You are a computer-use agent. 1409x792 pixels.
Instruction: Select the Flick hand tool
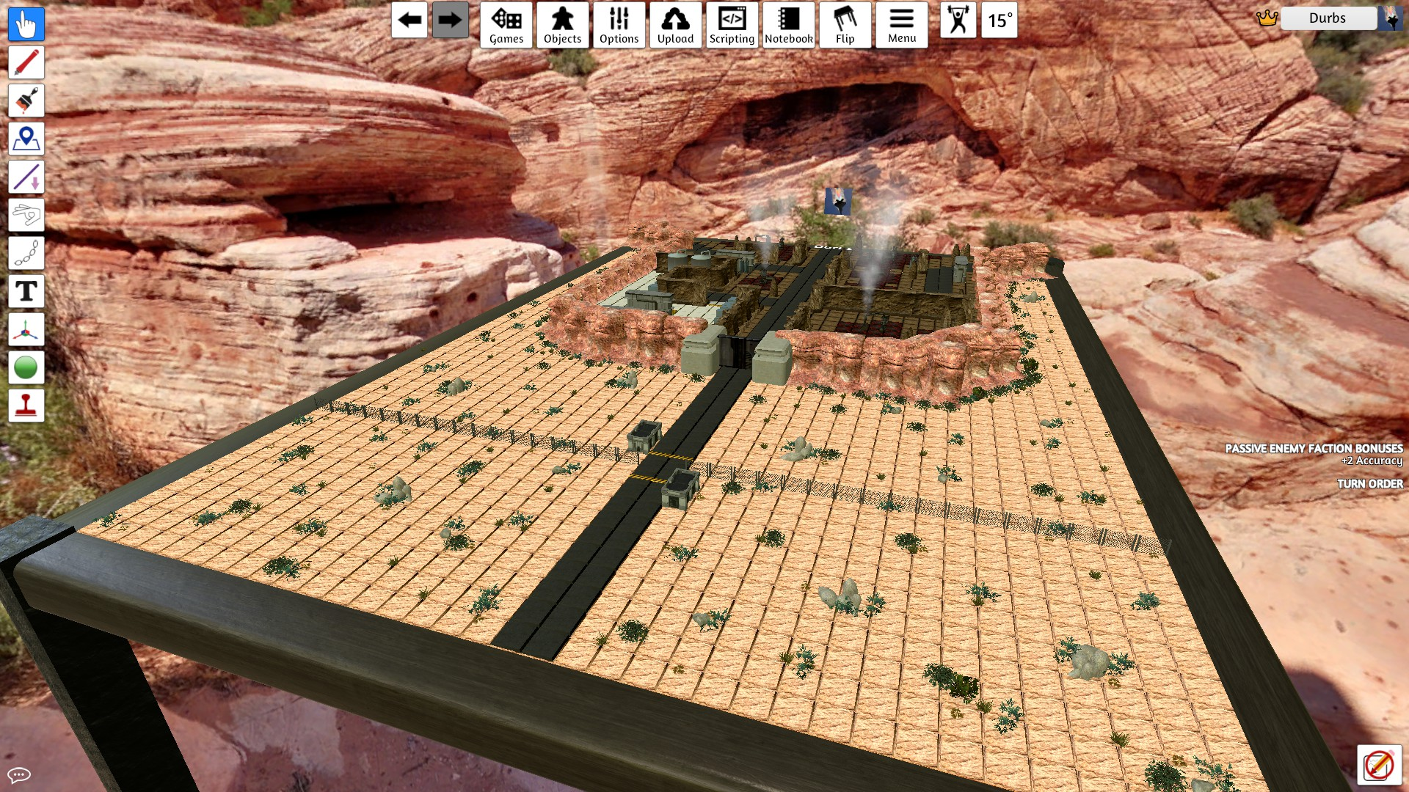click(26, 215)
